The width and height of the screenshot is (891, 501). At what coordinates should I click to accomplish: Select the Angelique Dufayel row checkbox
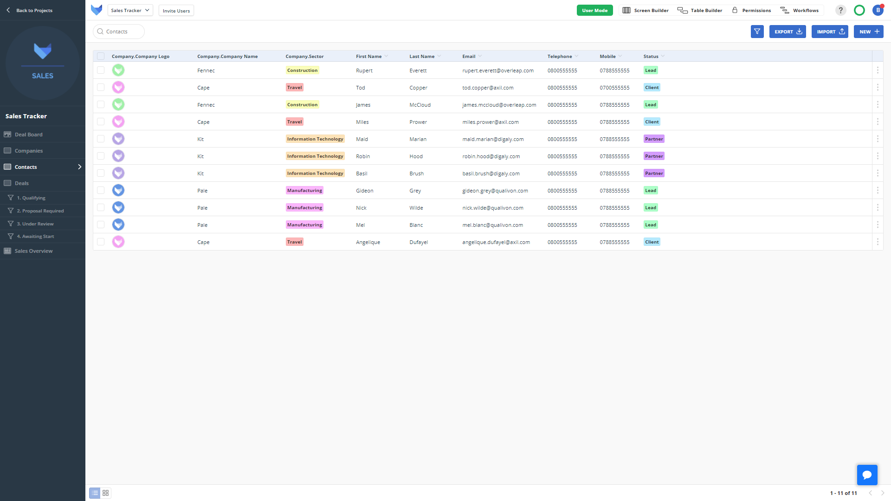101,242
